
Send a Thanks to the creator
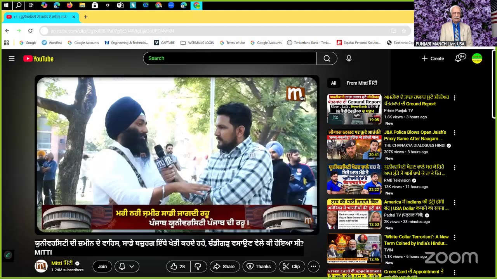259,266
